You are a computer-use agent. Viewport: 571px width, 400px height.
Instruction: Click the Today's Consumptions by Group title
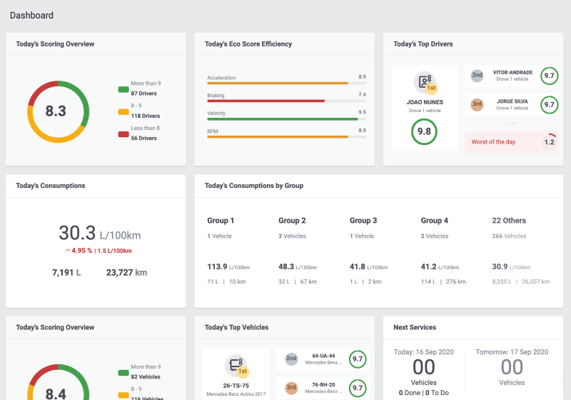(x=254, y=186)
